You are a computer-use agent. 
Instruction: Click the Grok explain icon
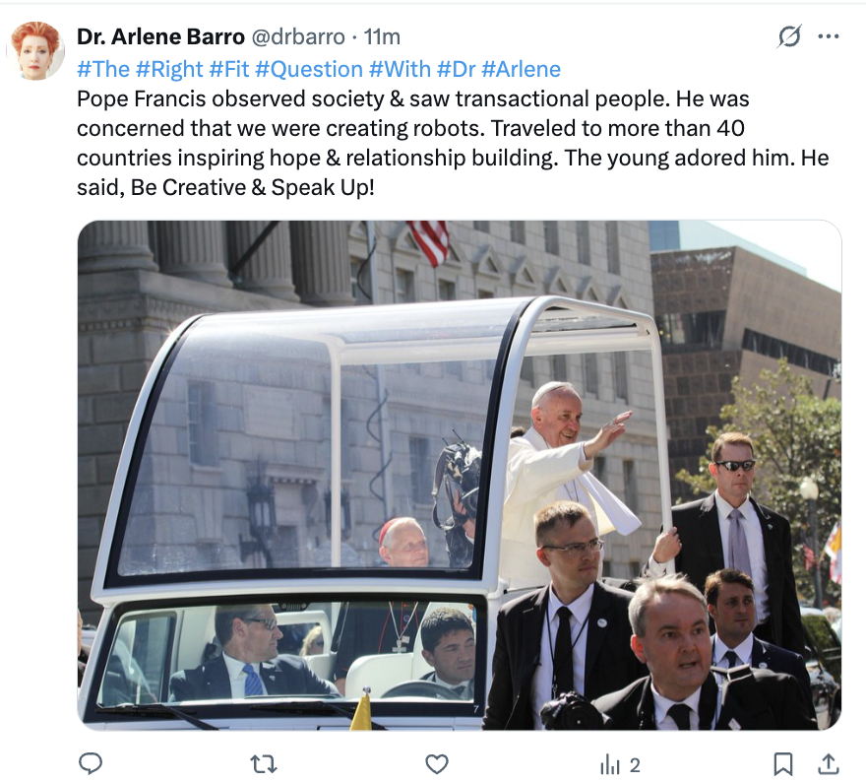[x=788, y=36]
